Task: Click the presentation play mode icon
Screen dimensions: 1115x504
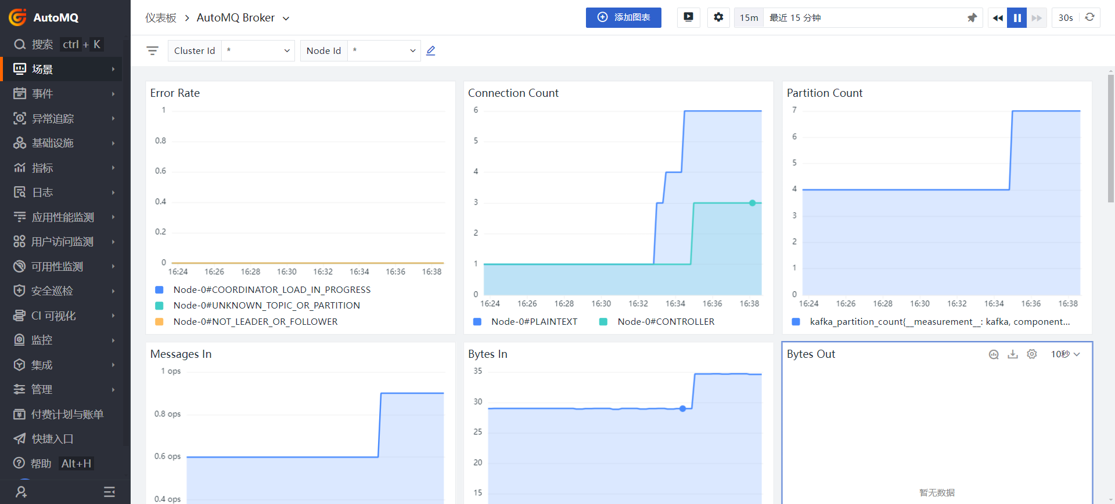Action: tap(688, 17)
